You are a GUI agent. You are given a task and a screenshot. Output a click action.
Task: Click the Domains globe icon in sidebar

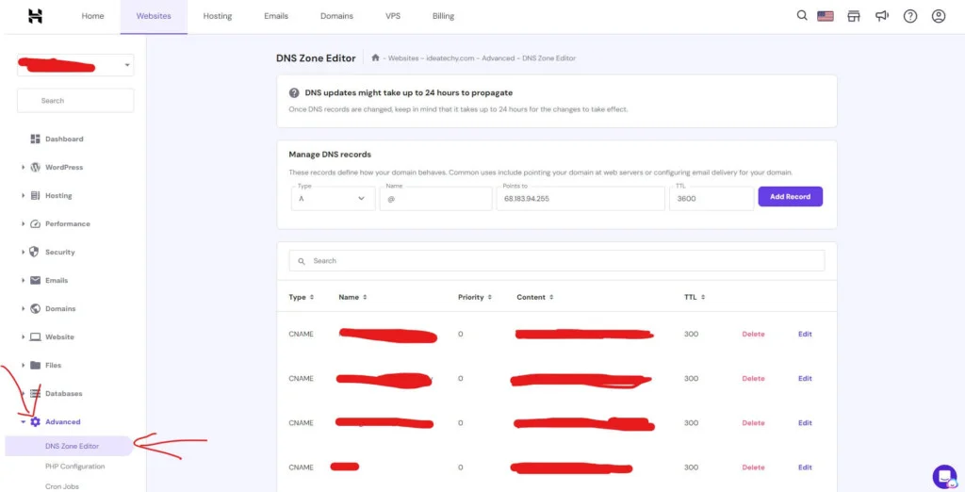click(x=35, y=308)
